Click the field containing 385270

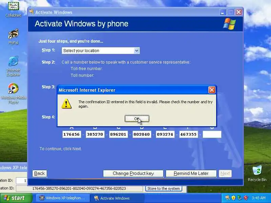click(95, 134)
